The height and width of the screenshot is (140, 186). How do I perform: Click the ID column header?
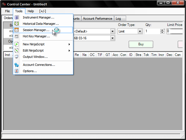(131, 55)
